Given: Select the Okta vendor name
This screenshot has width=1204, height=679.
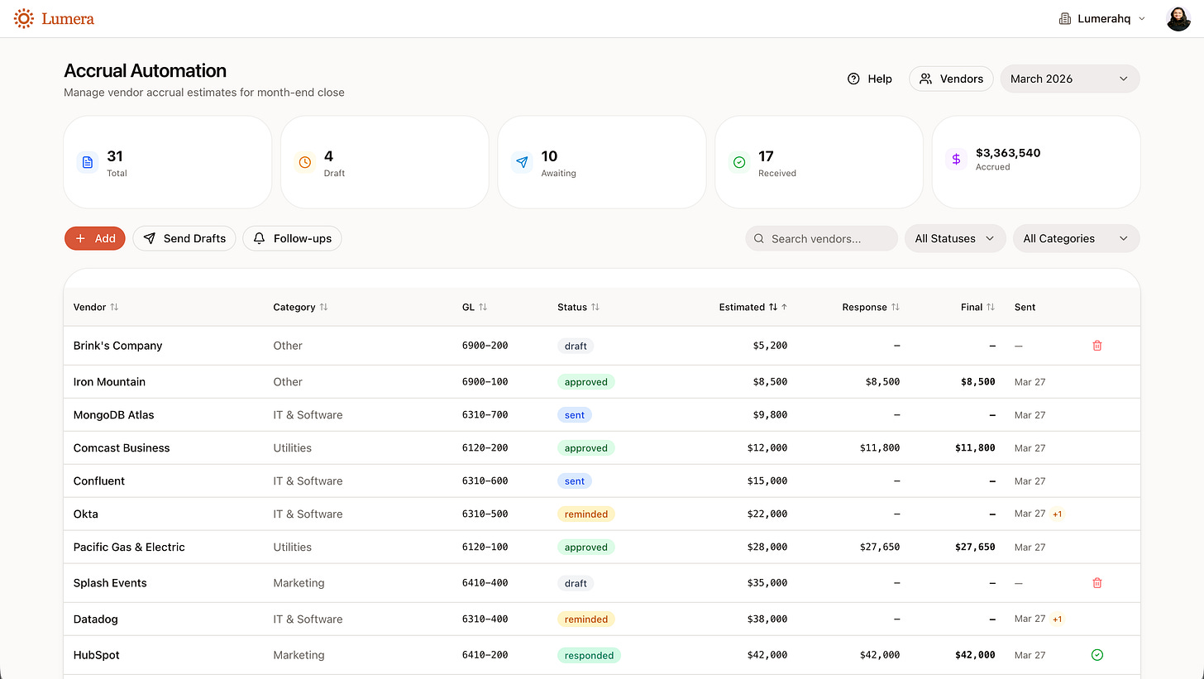Looking at the screenshot, I should (x=86, y=514).
